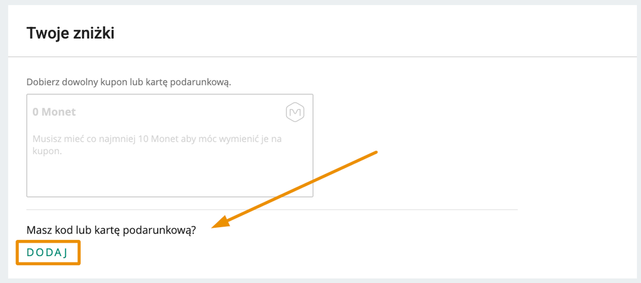Click the 'Musisz mieć co najmniej 10 Monet' message
The width and height of the screenshot is (641, 283).
click(x=157, y=145)
